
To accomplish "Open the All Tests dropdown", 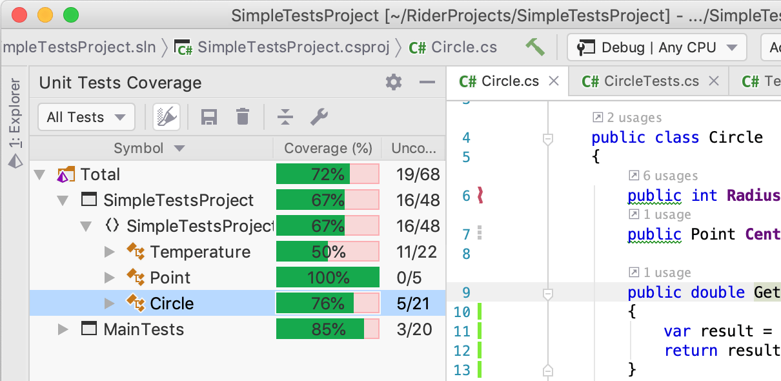I will 86,117.
